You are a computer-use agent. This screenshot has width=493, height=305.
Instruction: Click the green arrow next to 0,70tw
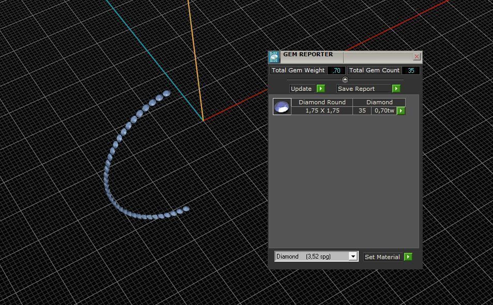pyautogui.click(x=401, y=110)
